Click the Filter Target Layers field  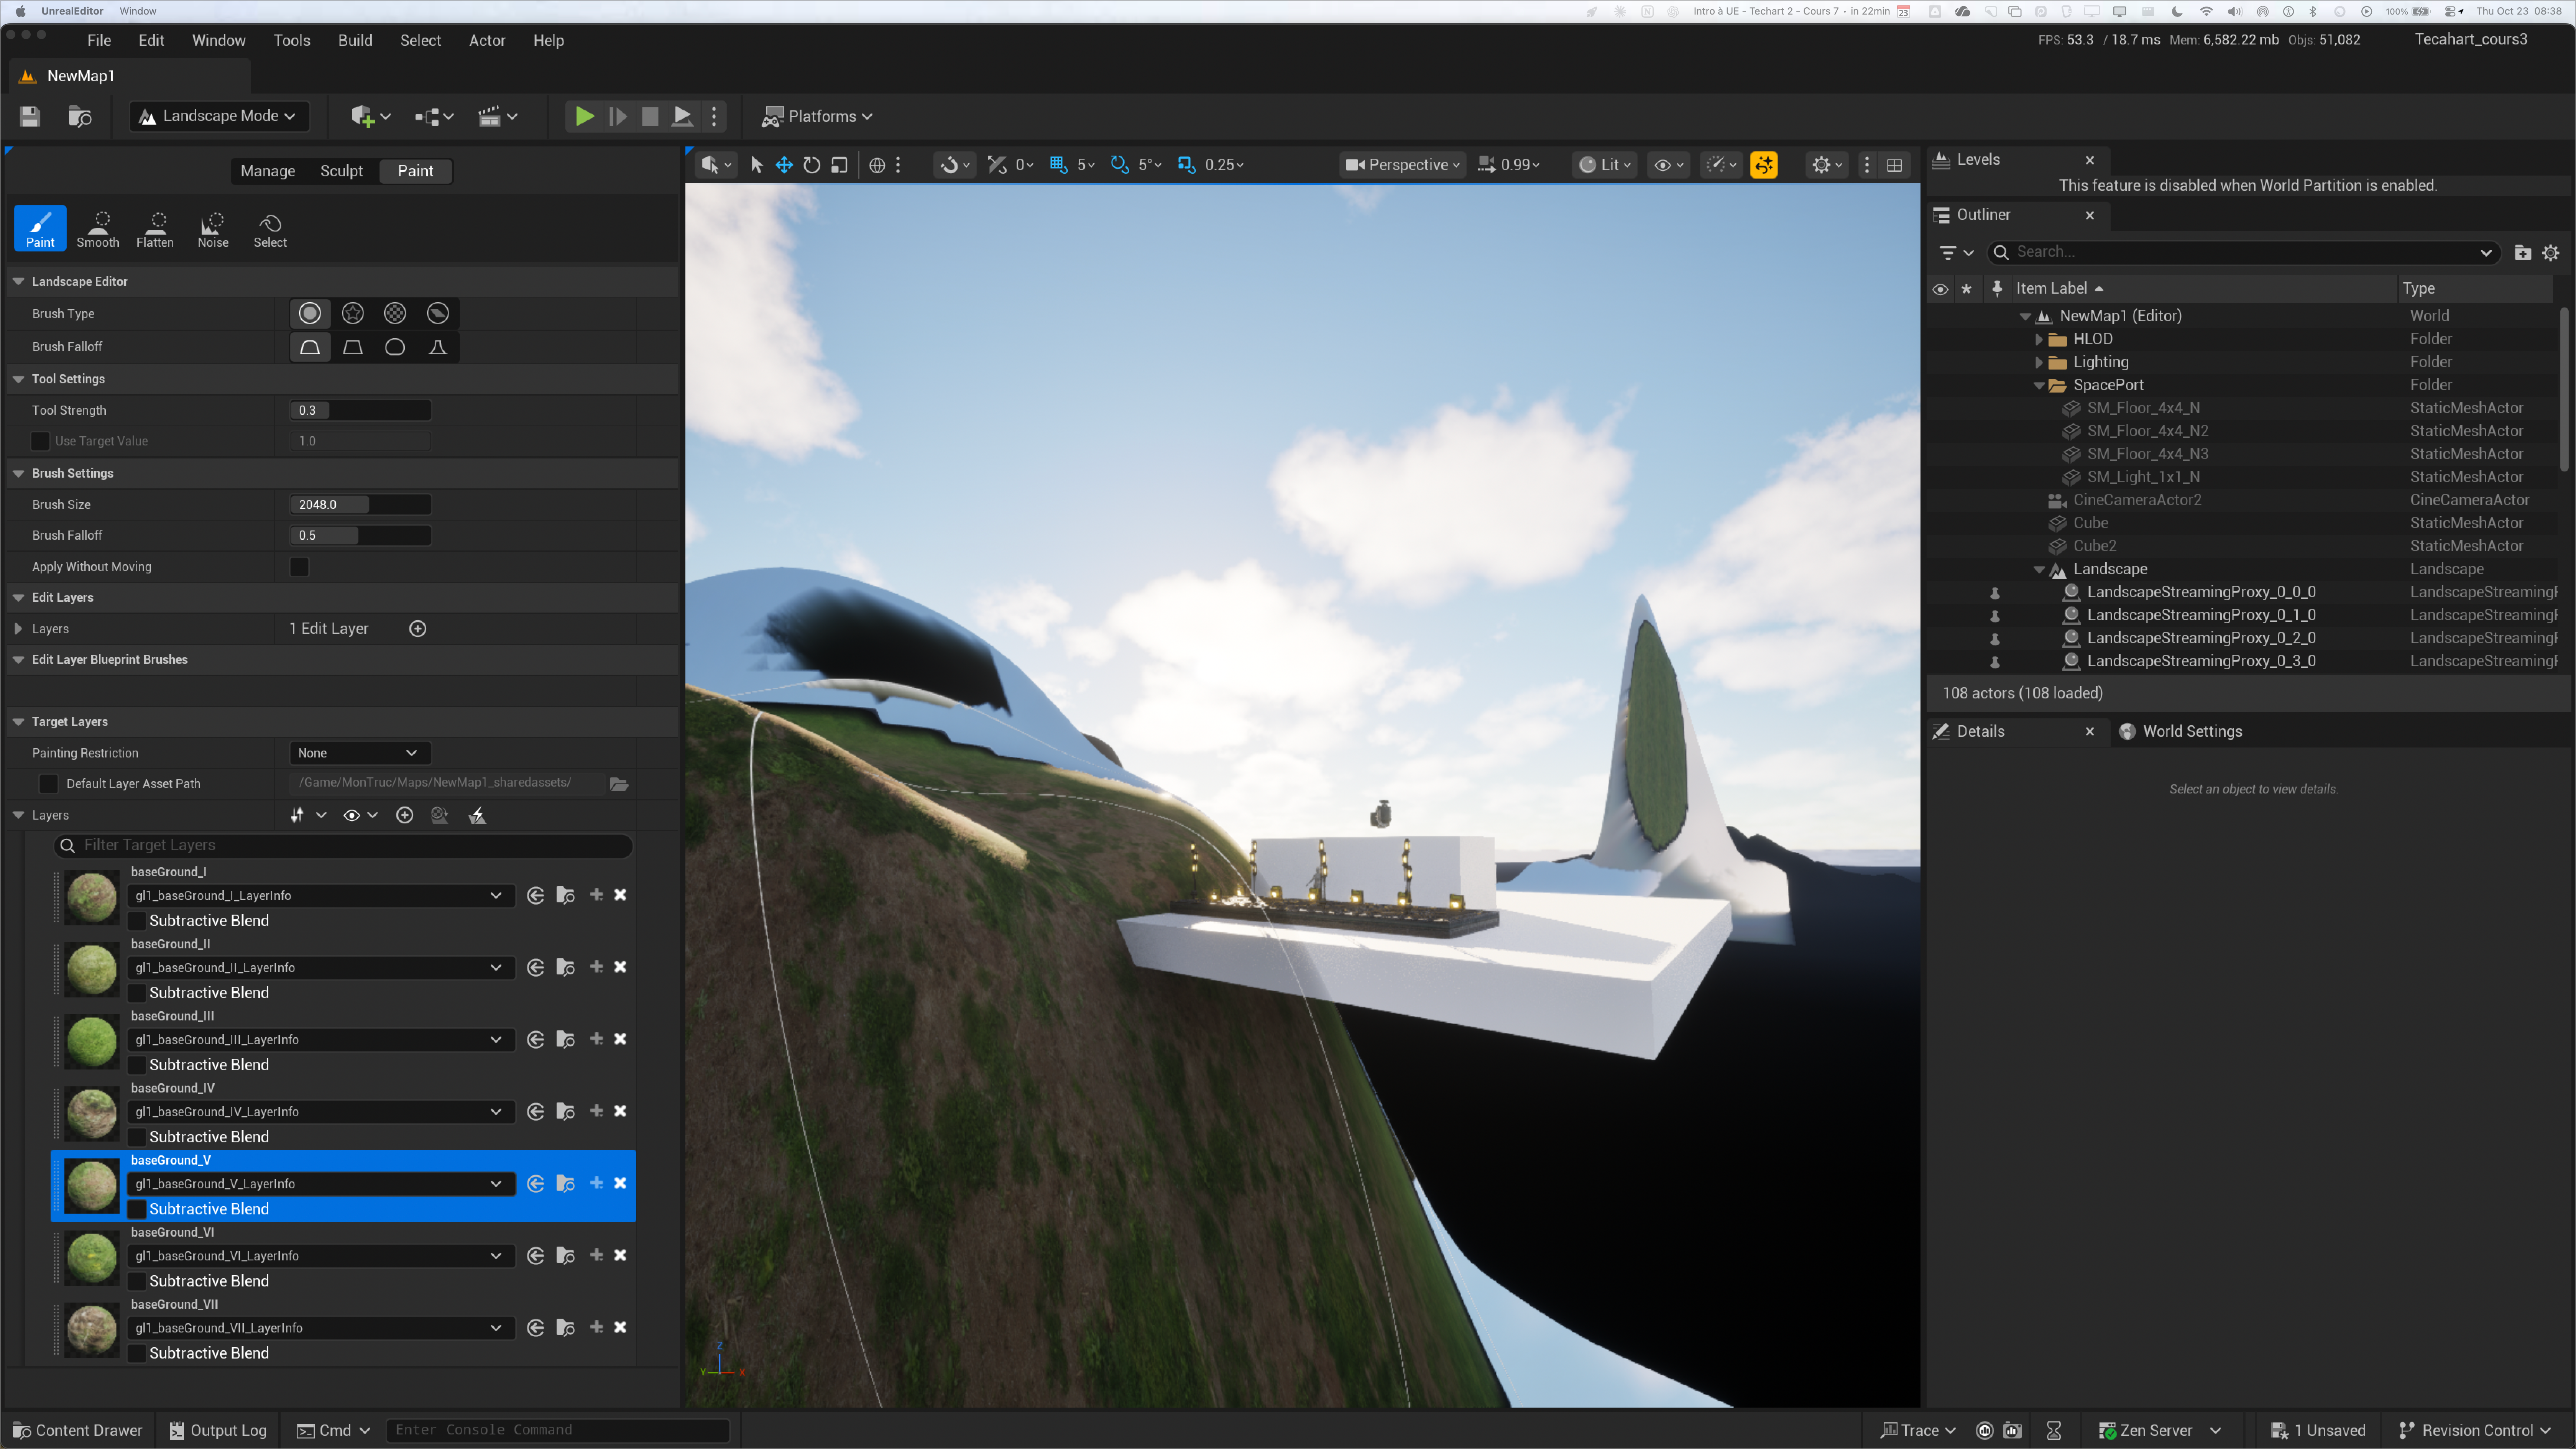coord(343,846)
